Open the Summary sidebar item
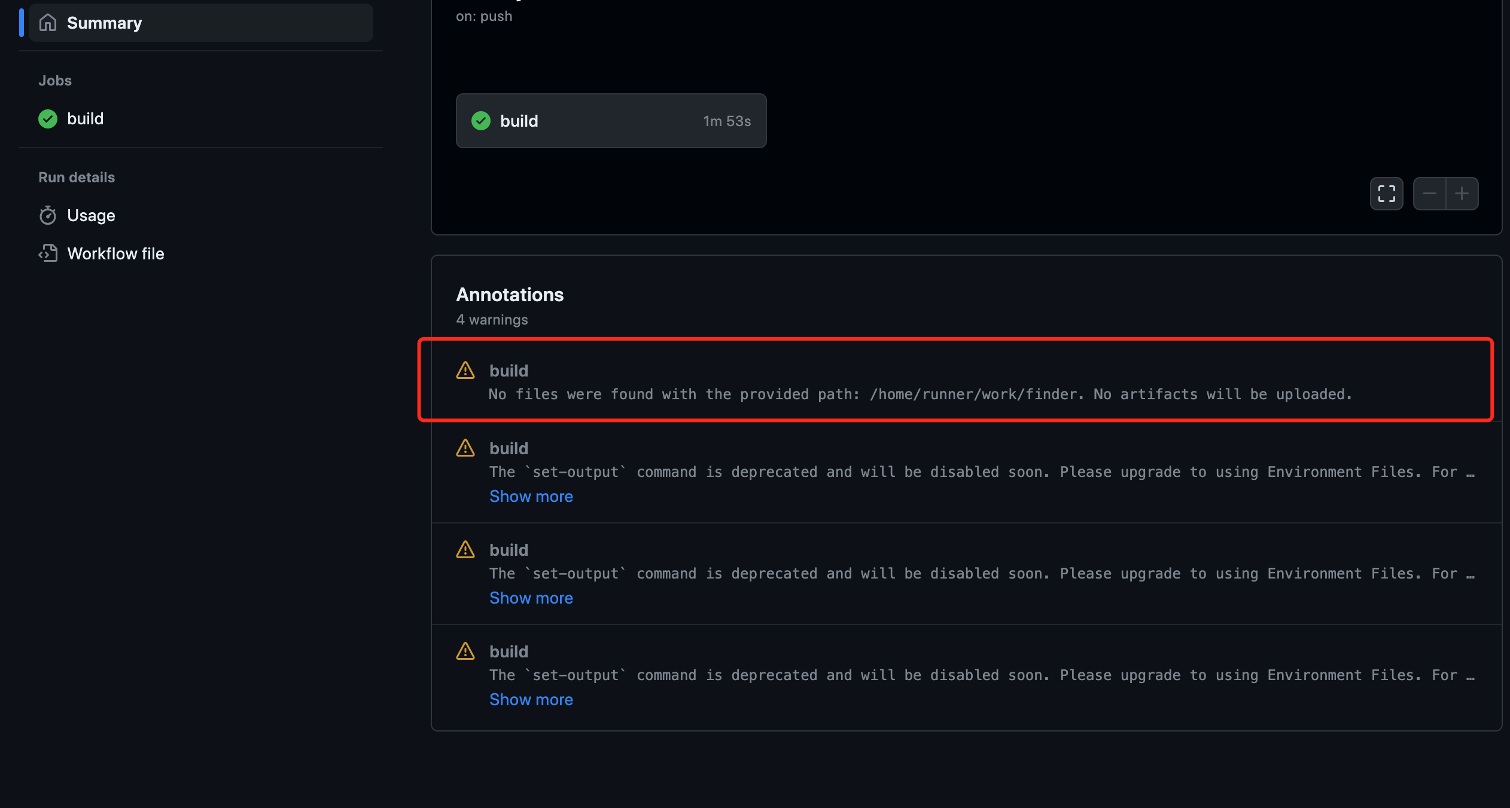1510x808 pixels. pyautogui.click(x=104, y=23)
